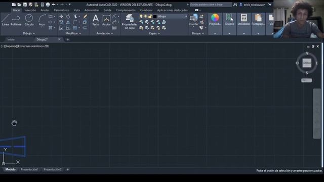
Task: Open the Portapapeles panel
Action: click(258, 20)
